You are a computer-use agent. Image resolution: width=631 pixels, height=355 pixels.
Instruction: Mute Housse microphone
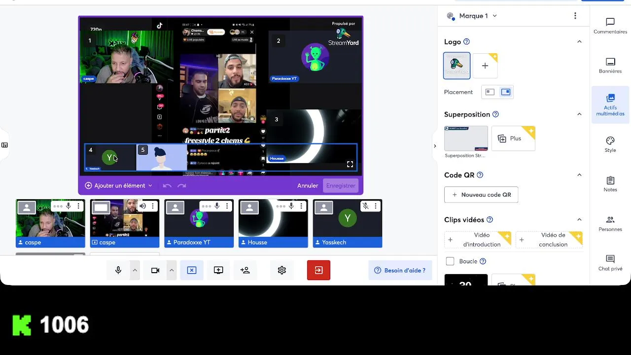(x=291, y=206)
